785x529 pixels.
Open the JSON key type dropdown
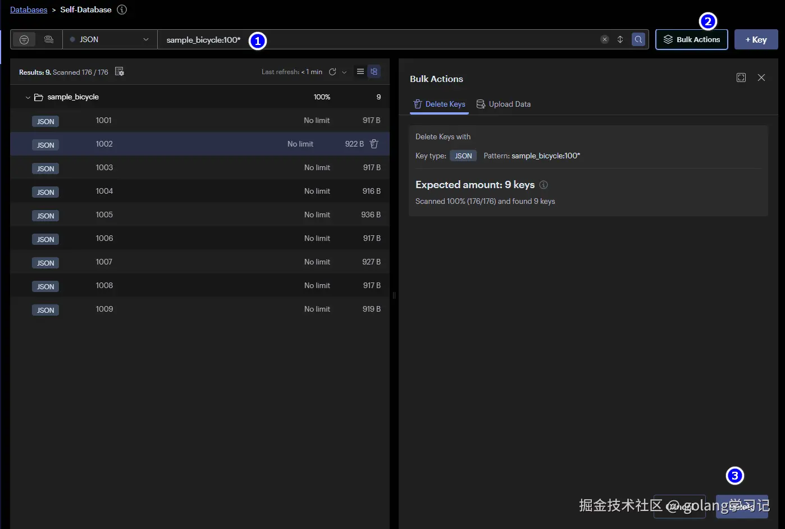(110, 39)
